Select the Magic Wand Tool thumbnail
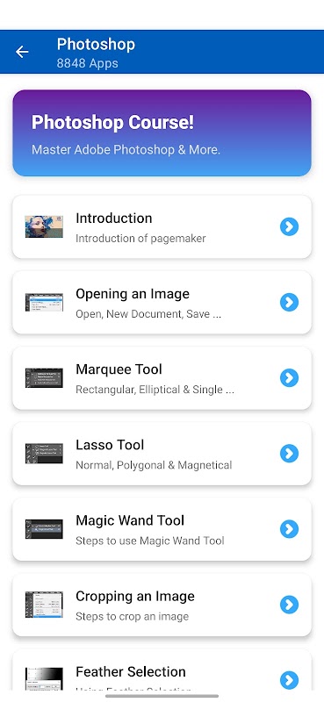 (44, 529)
